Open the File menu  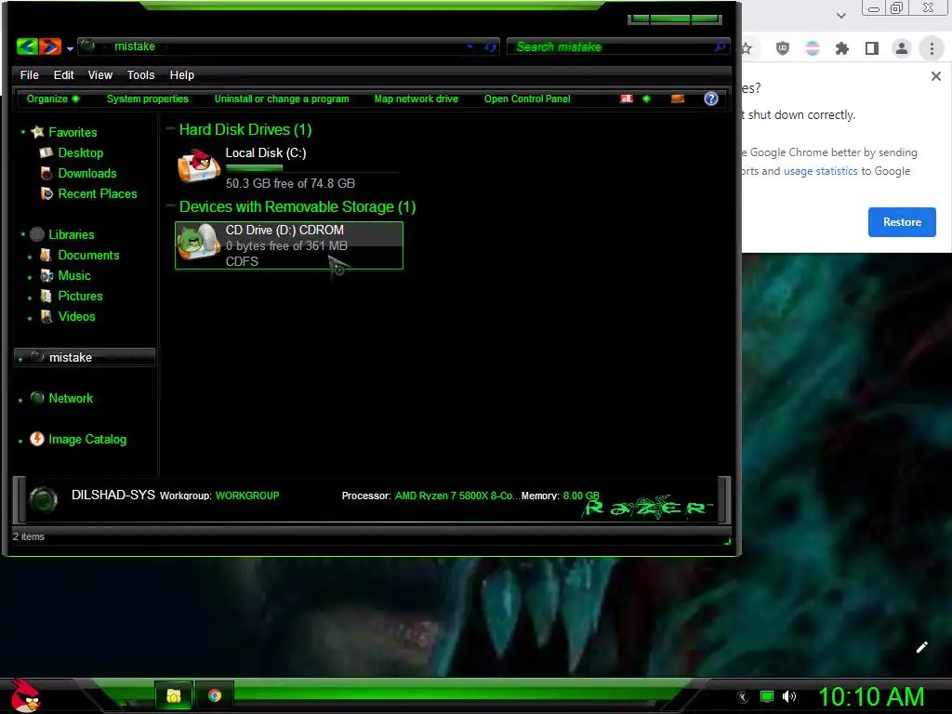[x=29, y=74]
